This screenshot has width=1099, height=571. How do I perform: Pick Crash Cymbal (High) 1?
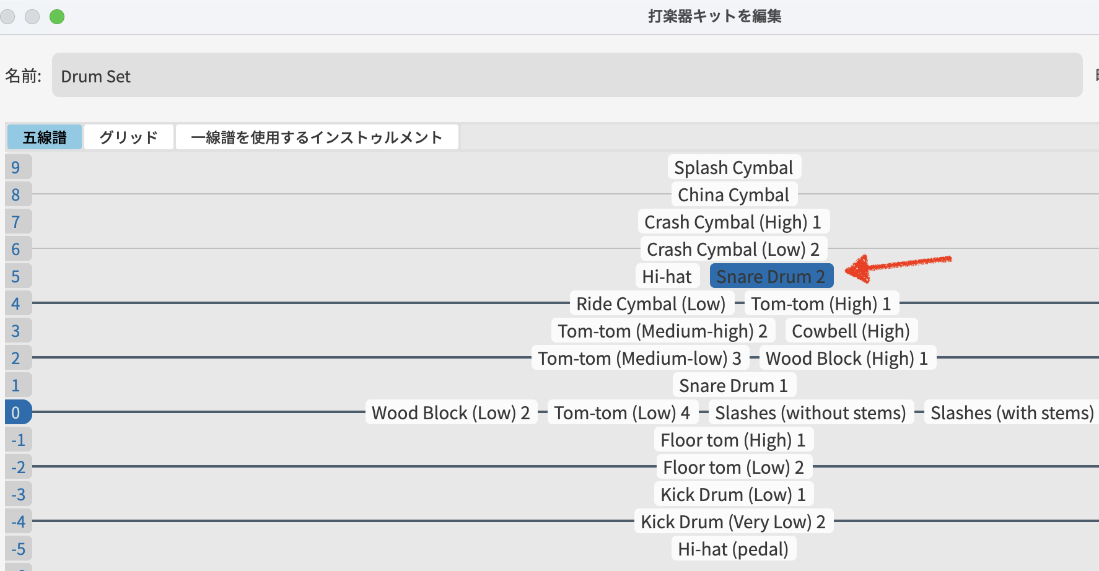[733, 222]
